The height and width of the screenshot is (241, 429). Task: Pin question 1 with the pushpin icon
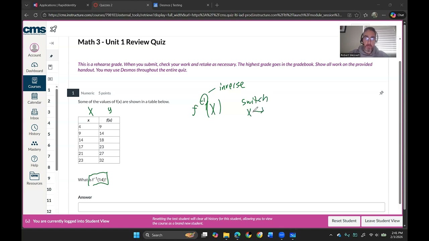pyautogui.click(x=381, y=93)
